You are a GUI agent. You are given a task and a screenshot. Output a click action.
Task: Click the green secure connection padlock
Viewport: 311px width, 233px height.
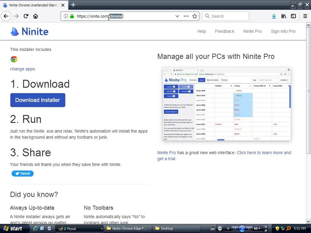pos(72,16)
